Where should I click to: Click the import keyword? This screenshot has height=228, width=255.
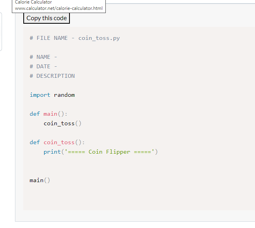click(x=40, y=95)
